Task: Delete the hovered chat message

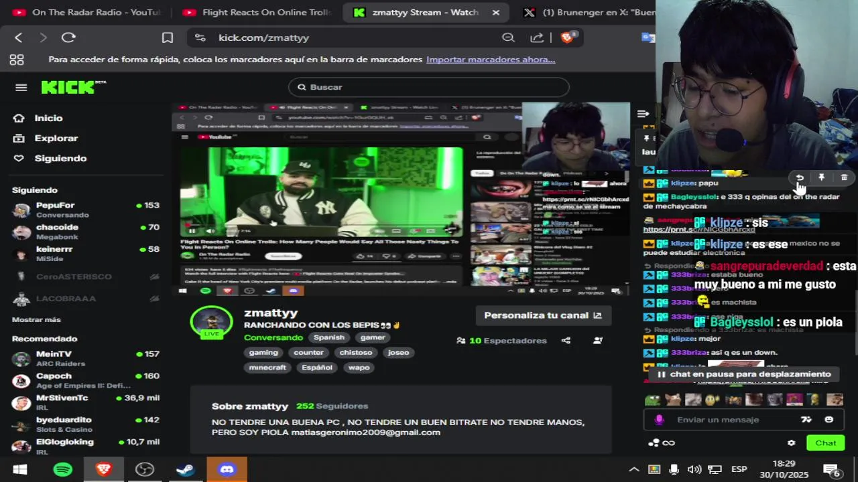Action: pos(844,177)
